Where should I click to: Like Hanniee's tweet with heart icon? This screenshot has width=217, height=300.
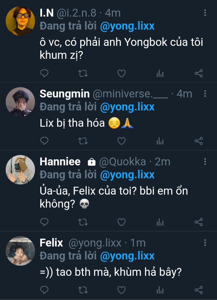121,222
